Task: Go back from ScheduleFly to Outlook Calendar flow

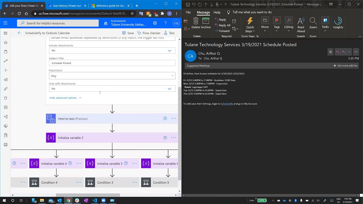Action: point(20,33)
